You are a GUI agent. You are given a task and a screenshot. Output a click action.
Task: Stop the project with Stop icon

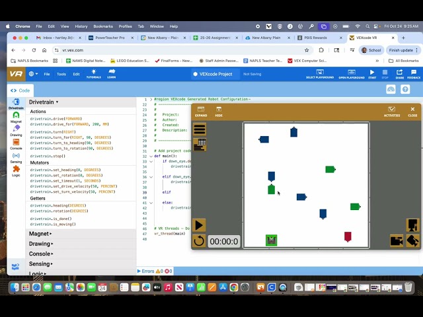(x=385, y=74)
